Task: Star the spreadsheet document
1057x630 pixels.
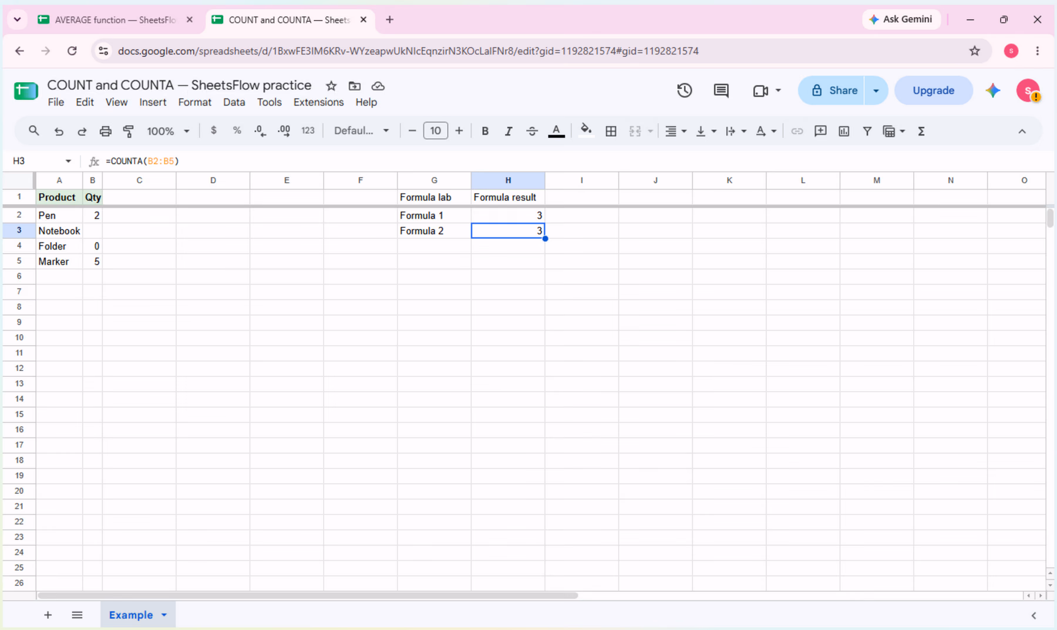Action: (331, 86)
